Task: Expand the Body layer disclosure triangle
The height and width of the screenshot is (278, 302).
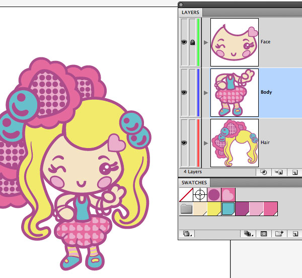Action: tap(206, 93)
